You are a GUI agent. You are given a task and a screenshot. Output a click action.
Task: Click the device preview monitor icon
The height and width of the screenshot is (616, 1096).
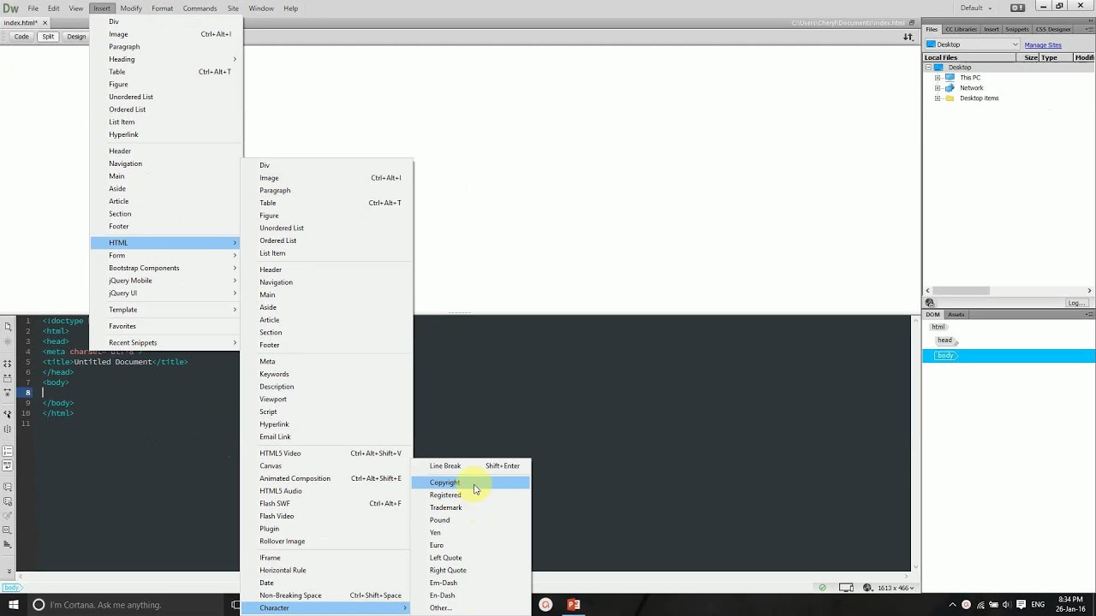[x=846, y=588]
